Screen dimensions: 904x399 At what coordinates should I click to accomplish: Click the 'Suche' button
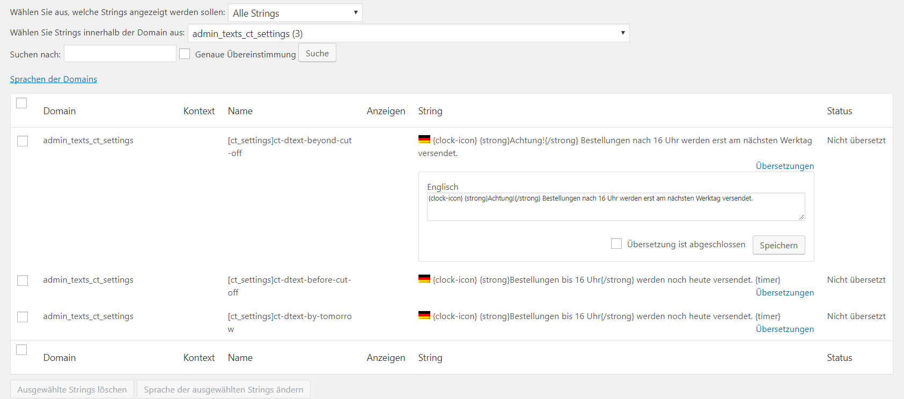317,53
